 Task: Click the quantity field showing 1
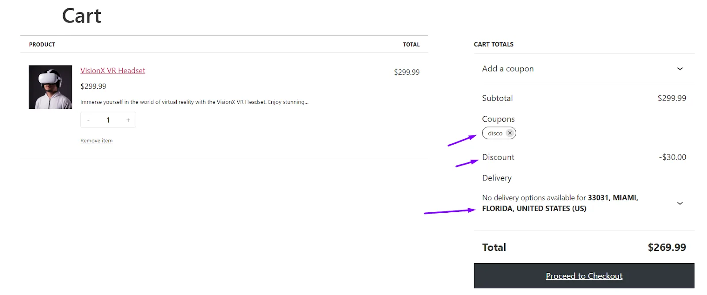(x=108, y=120)
